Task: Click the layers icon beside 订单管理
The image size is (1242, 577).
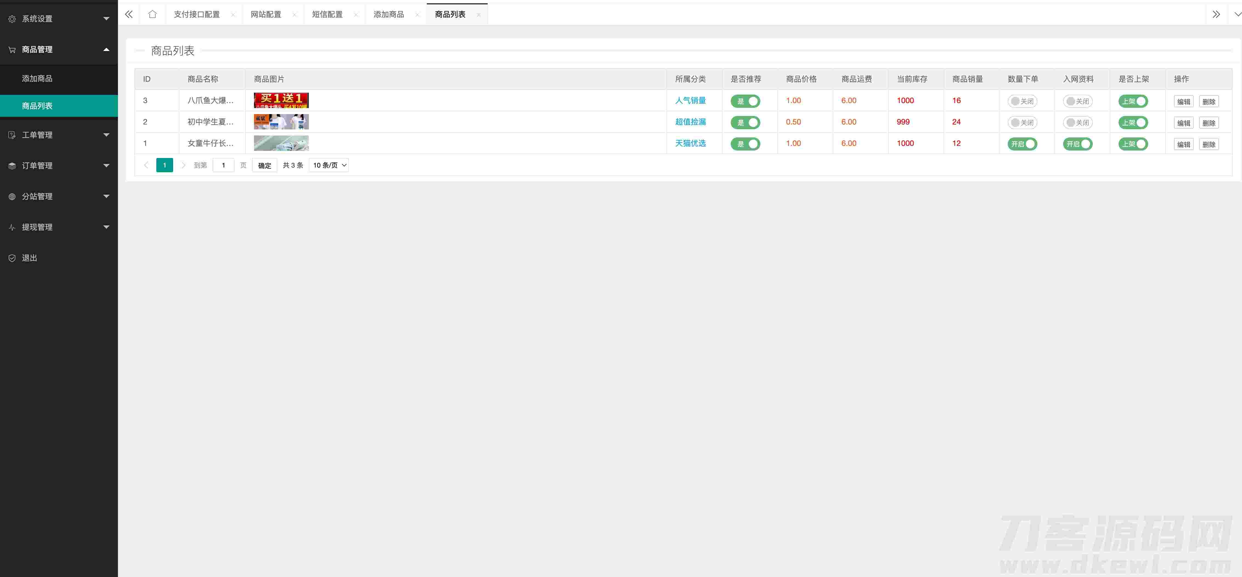Action: click(x=12, y=166)
